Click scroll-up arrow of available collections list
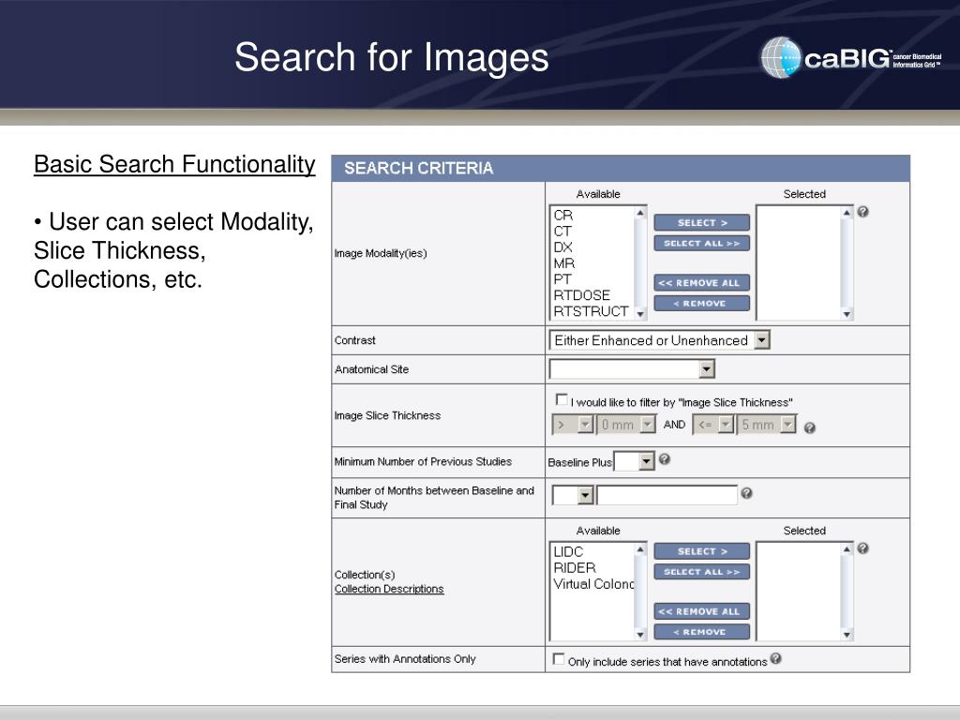The image size is (960, 720). 640,549
